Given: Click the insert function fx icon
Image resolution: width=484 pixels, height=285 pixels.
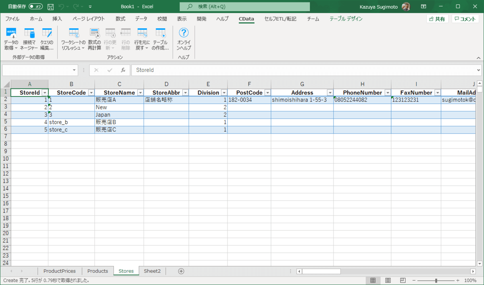Looking at the screenshot, I should 123,70.
